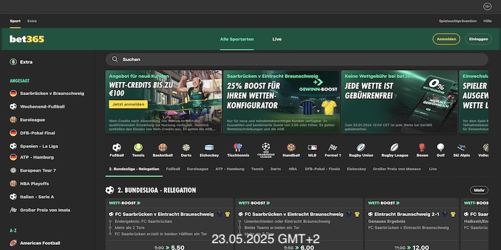This screenshot has height=250, width=501.
Task: Click into the Suchen search field
Action: pyautogui.click(x=297, y=59)
